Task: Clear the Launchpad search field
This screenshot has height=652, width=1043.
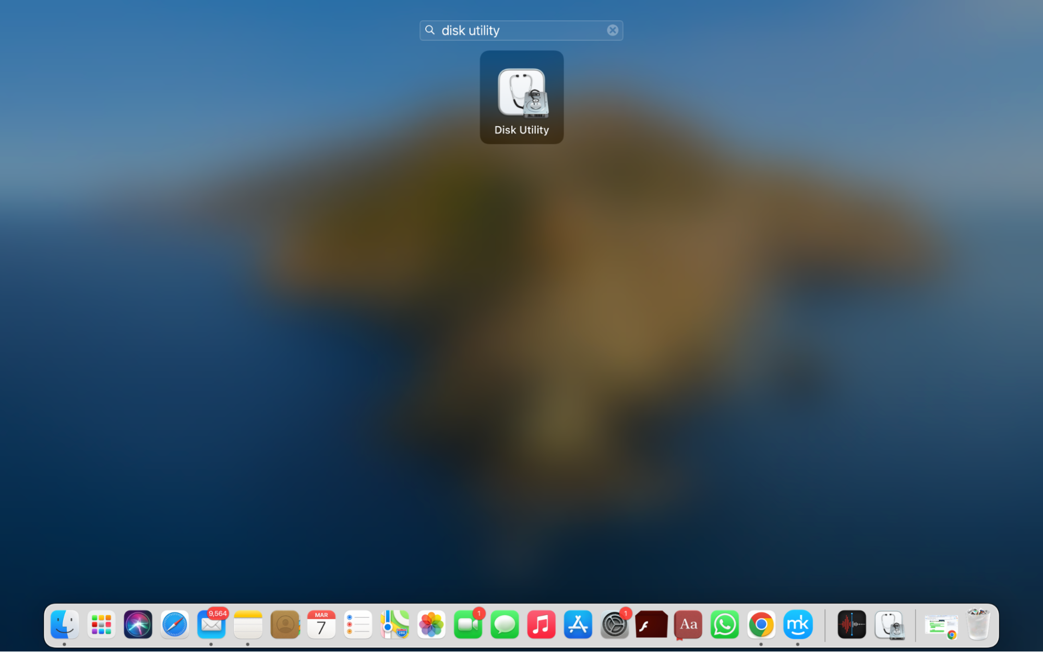Action: (613, 30)
